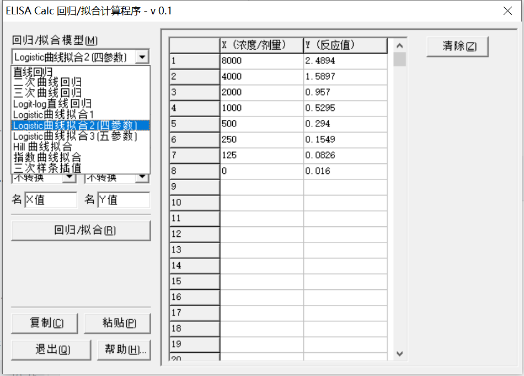Click row header 9 in table
524x376 pixels.
195,187
